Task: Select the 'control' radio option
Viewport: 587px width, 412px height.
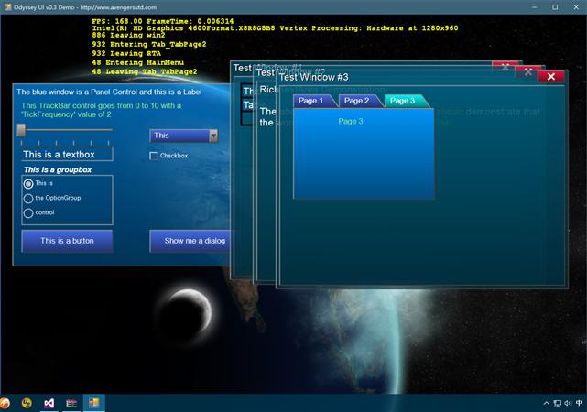Action: coord(28,213)
